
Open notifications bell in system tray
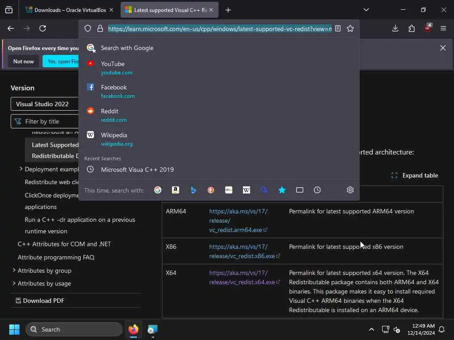tap(442, 329)
